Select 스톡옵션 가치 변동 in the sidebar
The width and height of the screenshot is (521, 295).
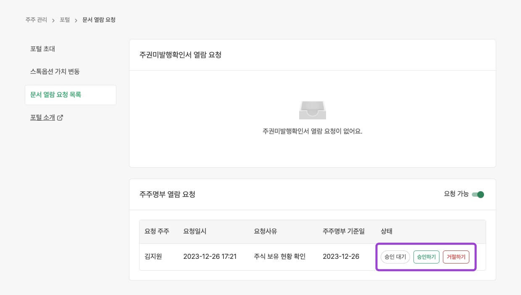coord(55,71)
